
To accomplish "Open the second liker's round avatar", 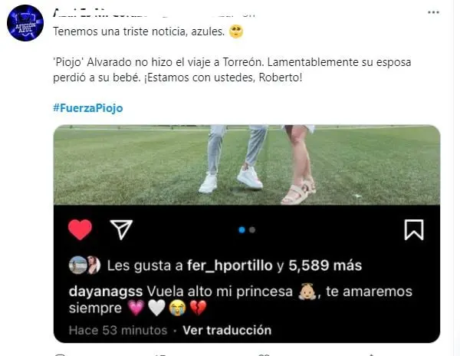I will (x=94, y=265).
